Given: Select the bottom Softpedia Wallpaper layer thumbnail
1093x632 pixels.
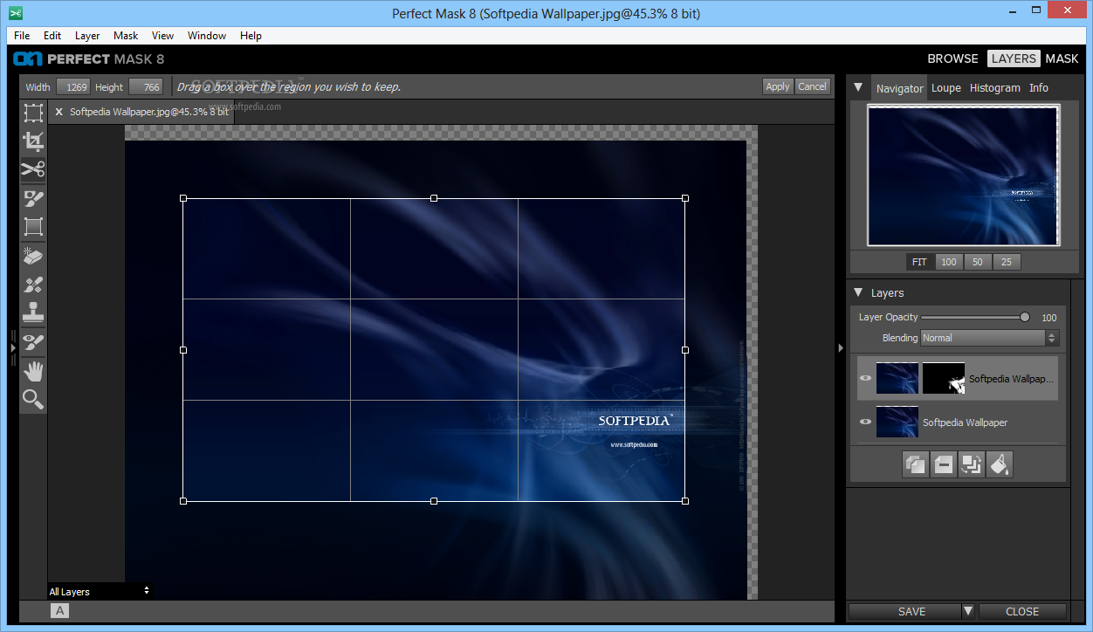Looking at the screenshot, I should click(897, 422).
